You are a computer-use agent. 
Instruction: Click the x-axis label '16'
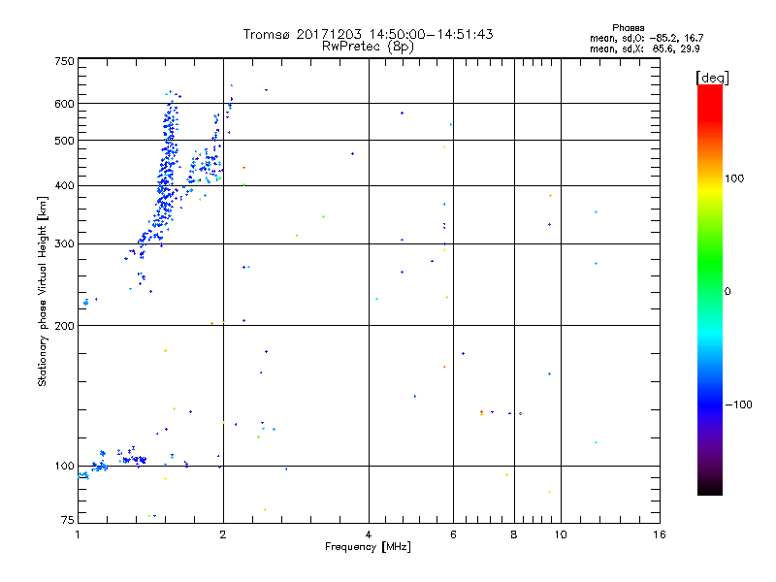coord(660,534)
